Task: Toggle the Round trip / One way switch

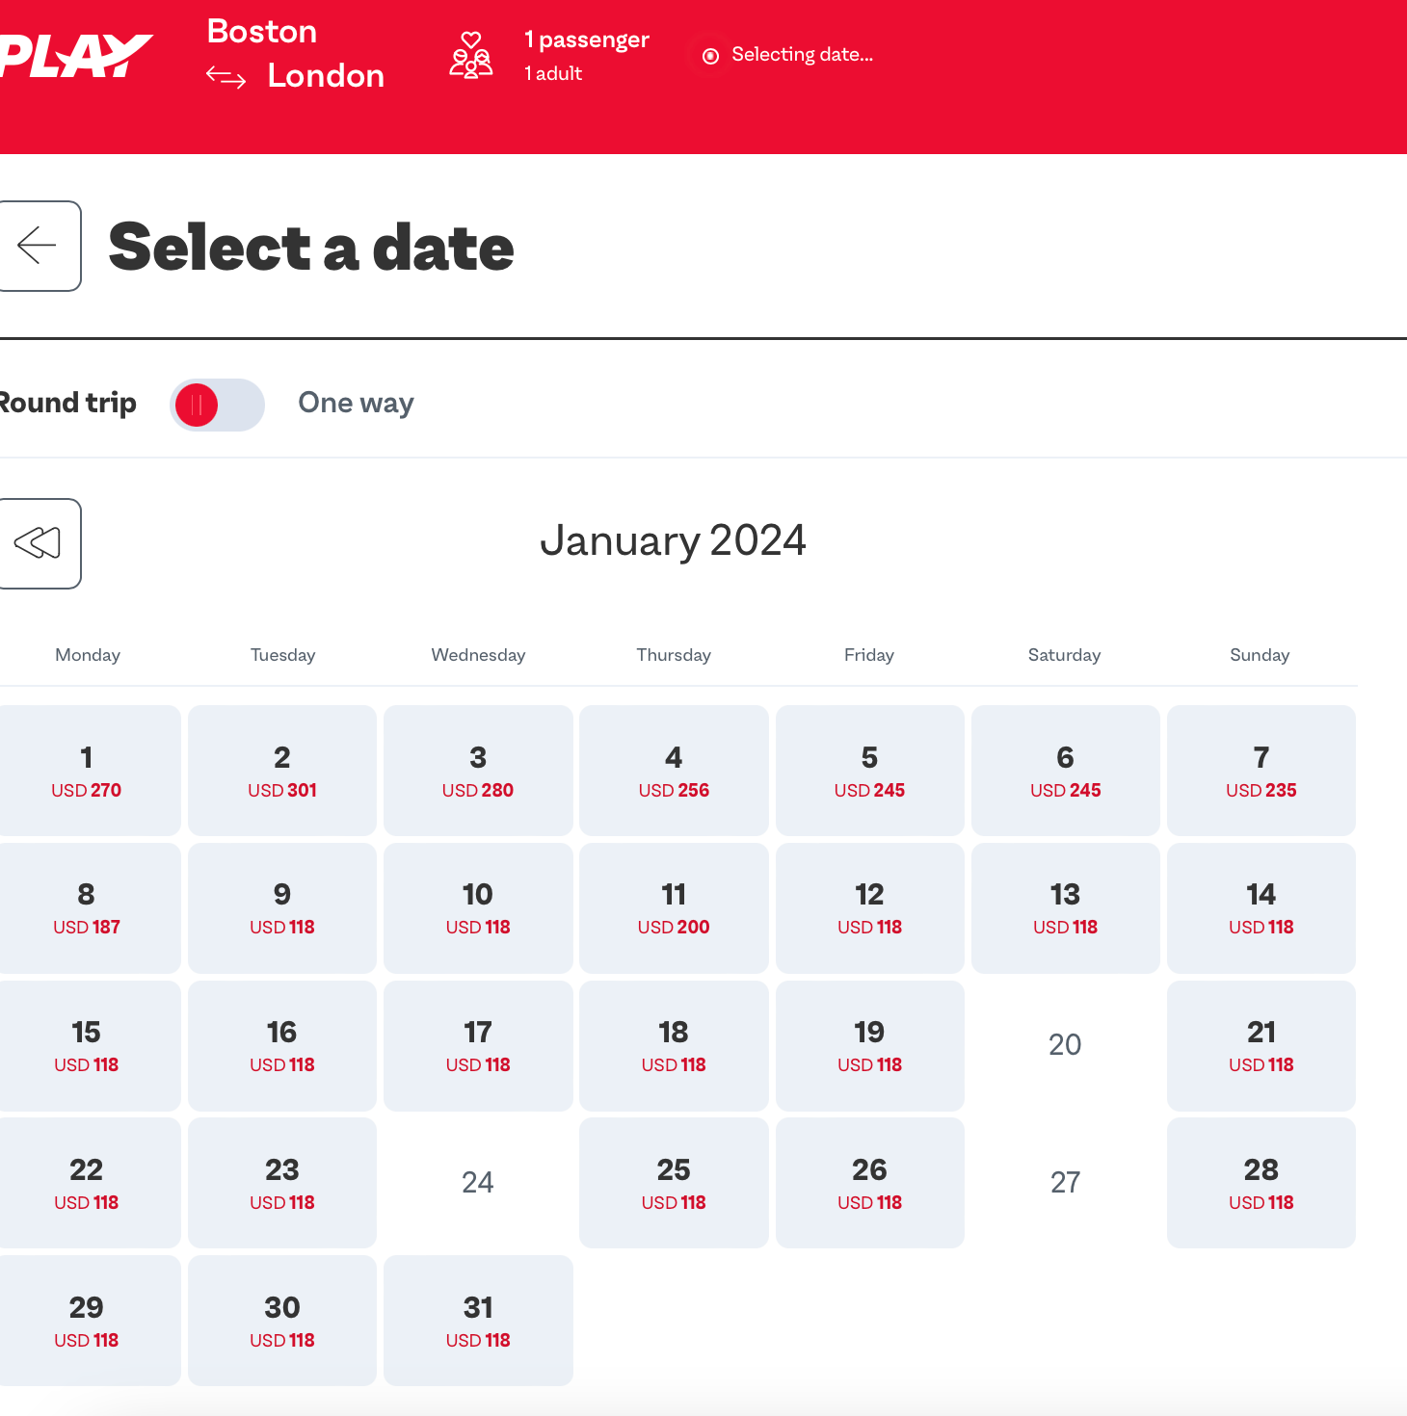Action: pyautogui.click(x=217, y=405)
